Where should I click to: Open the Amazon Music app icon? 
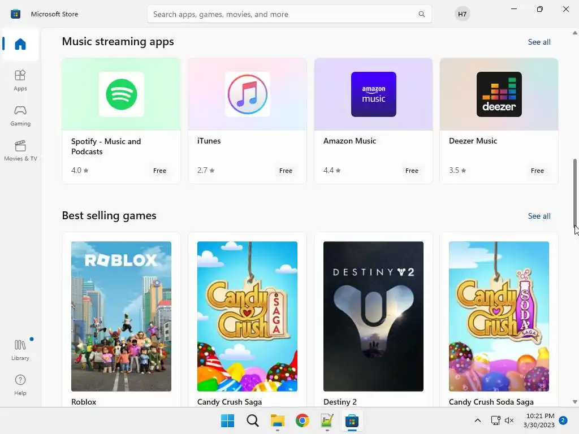(x=373, y=94)
